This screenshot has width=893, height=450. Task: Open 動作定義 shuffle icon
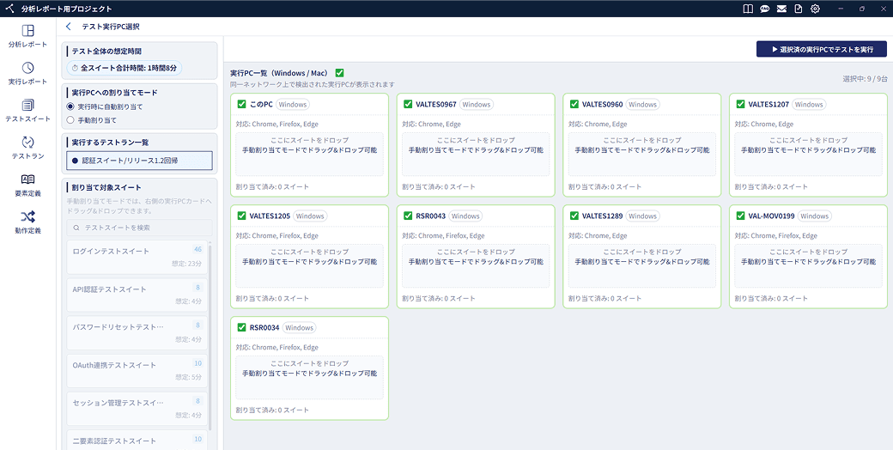27,217
